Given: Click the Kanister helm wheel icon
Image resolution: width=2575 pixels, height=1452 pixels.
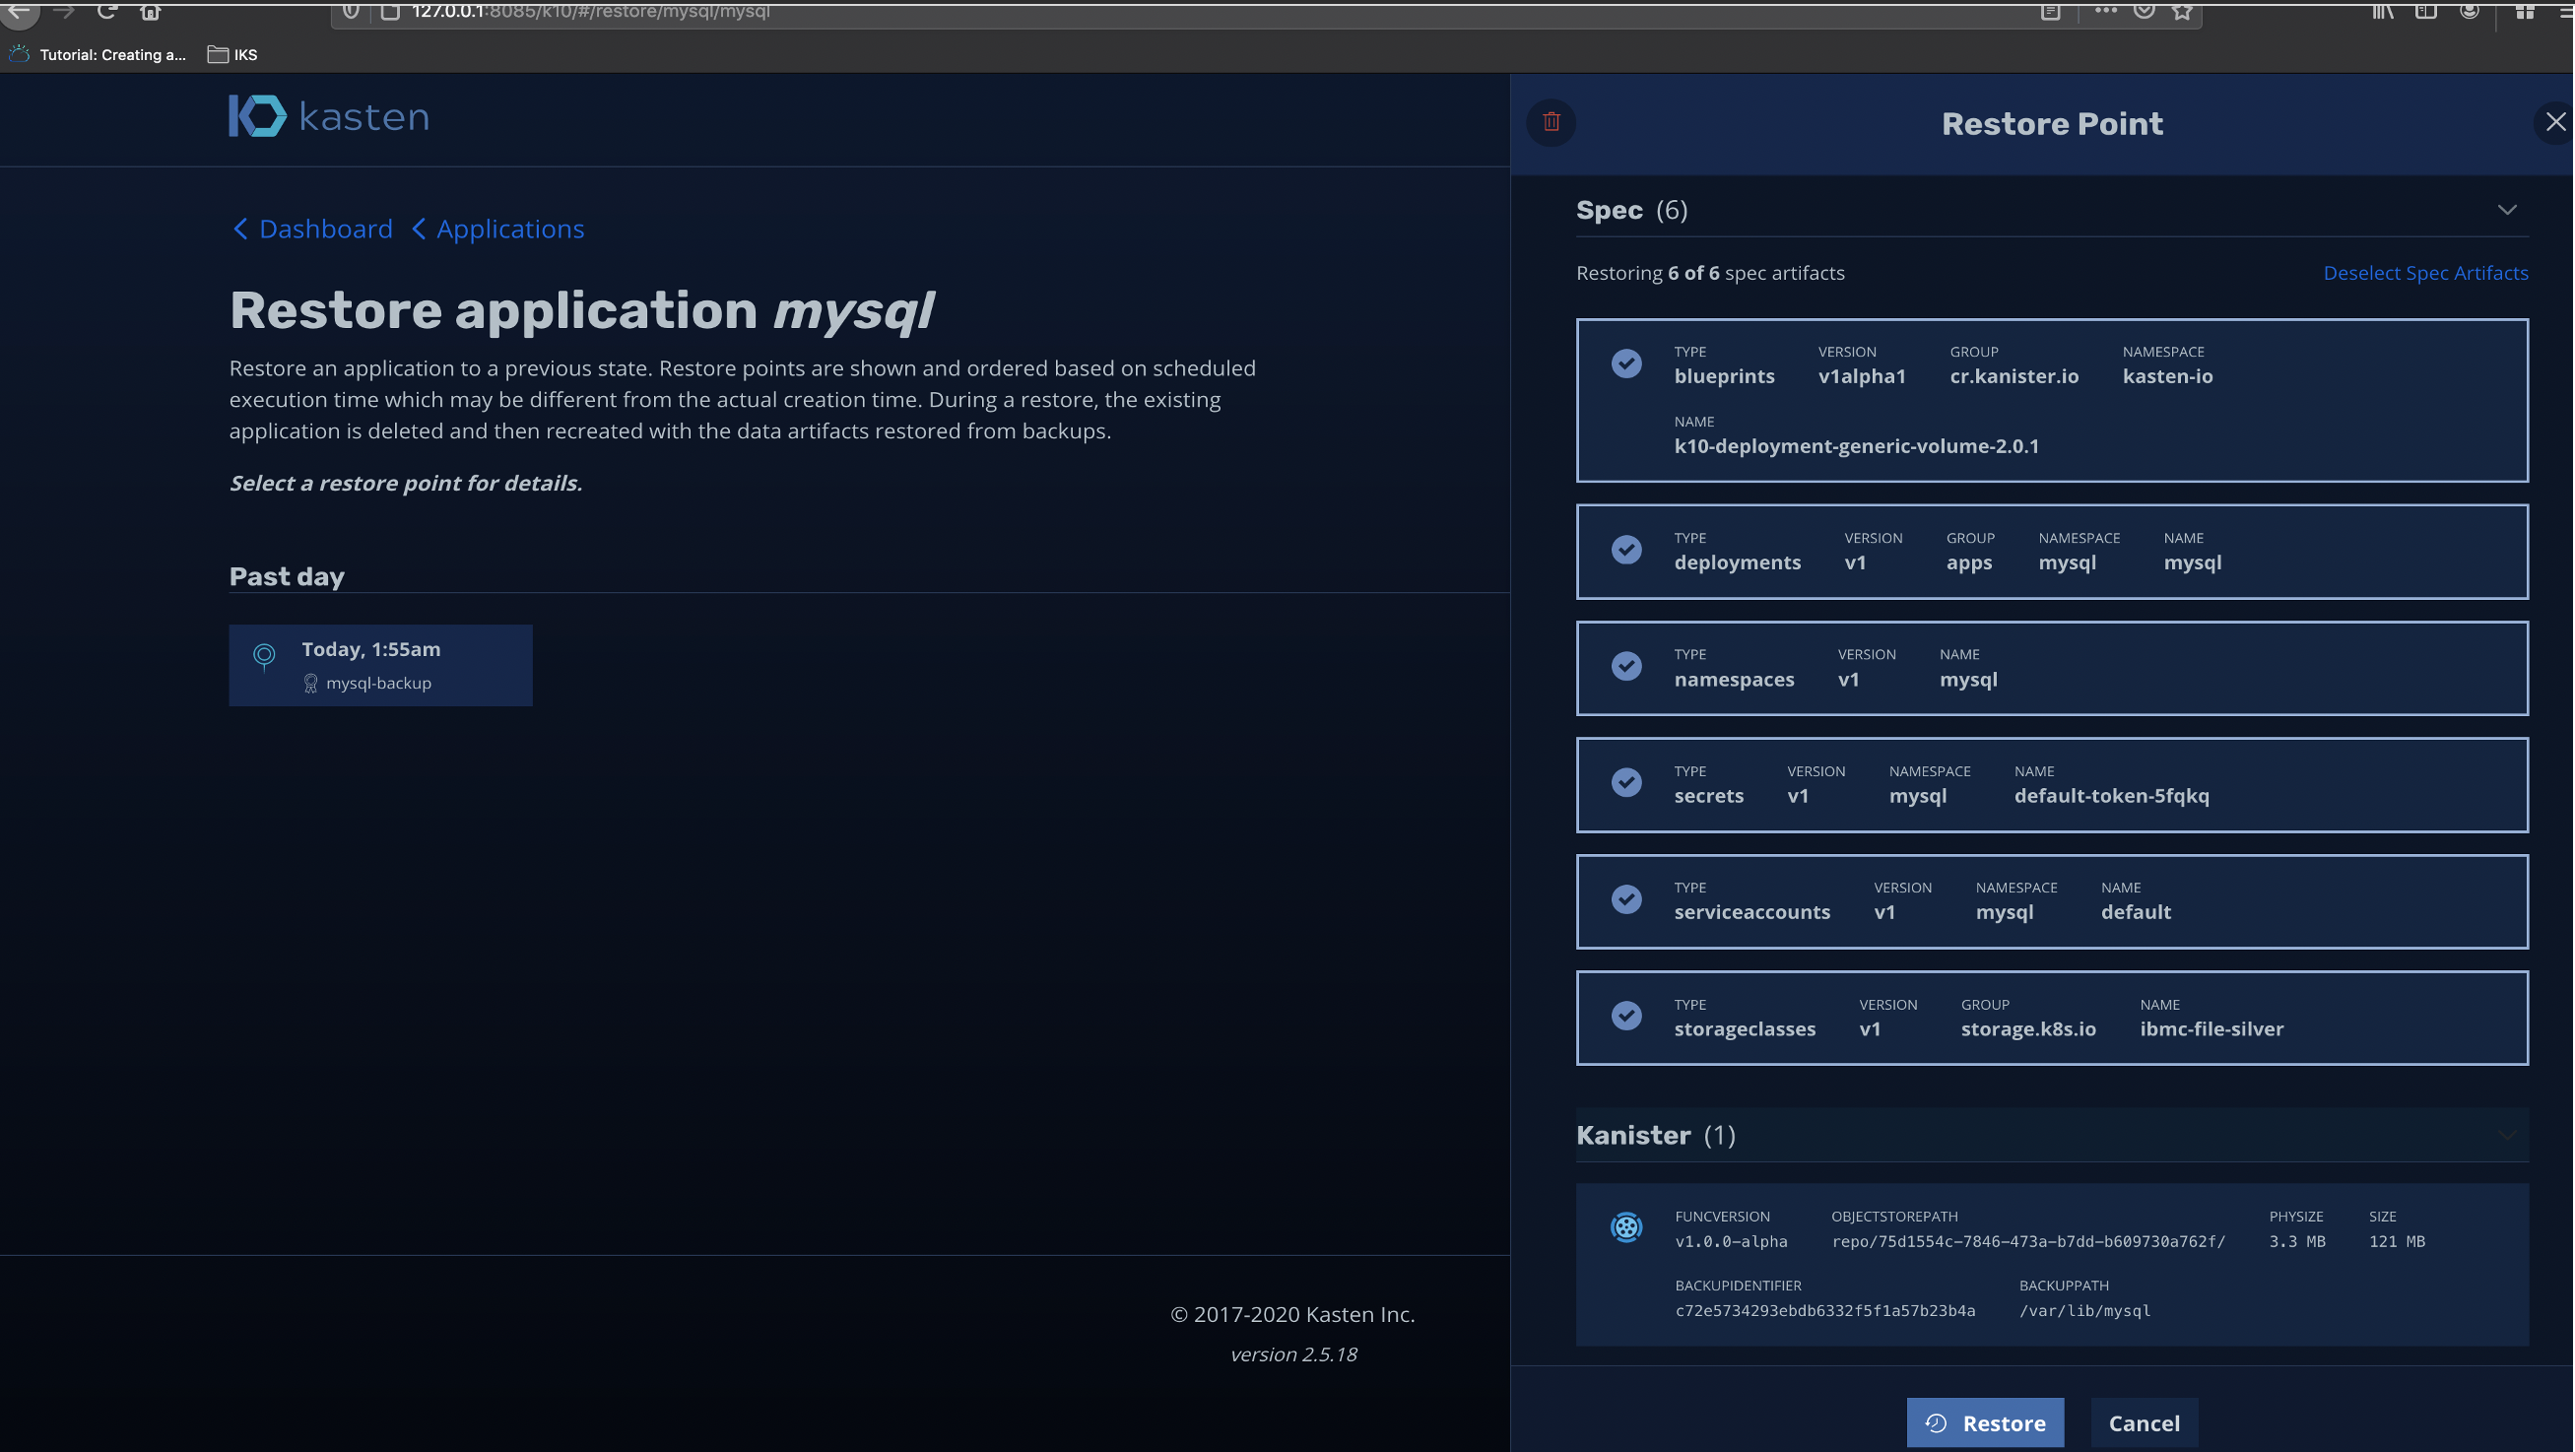Looking at the screenshot, I should click(1625, 1226).
